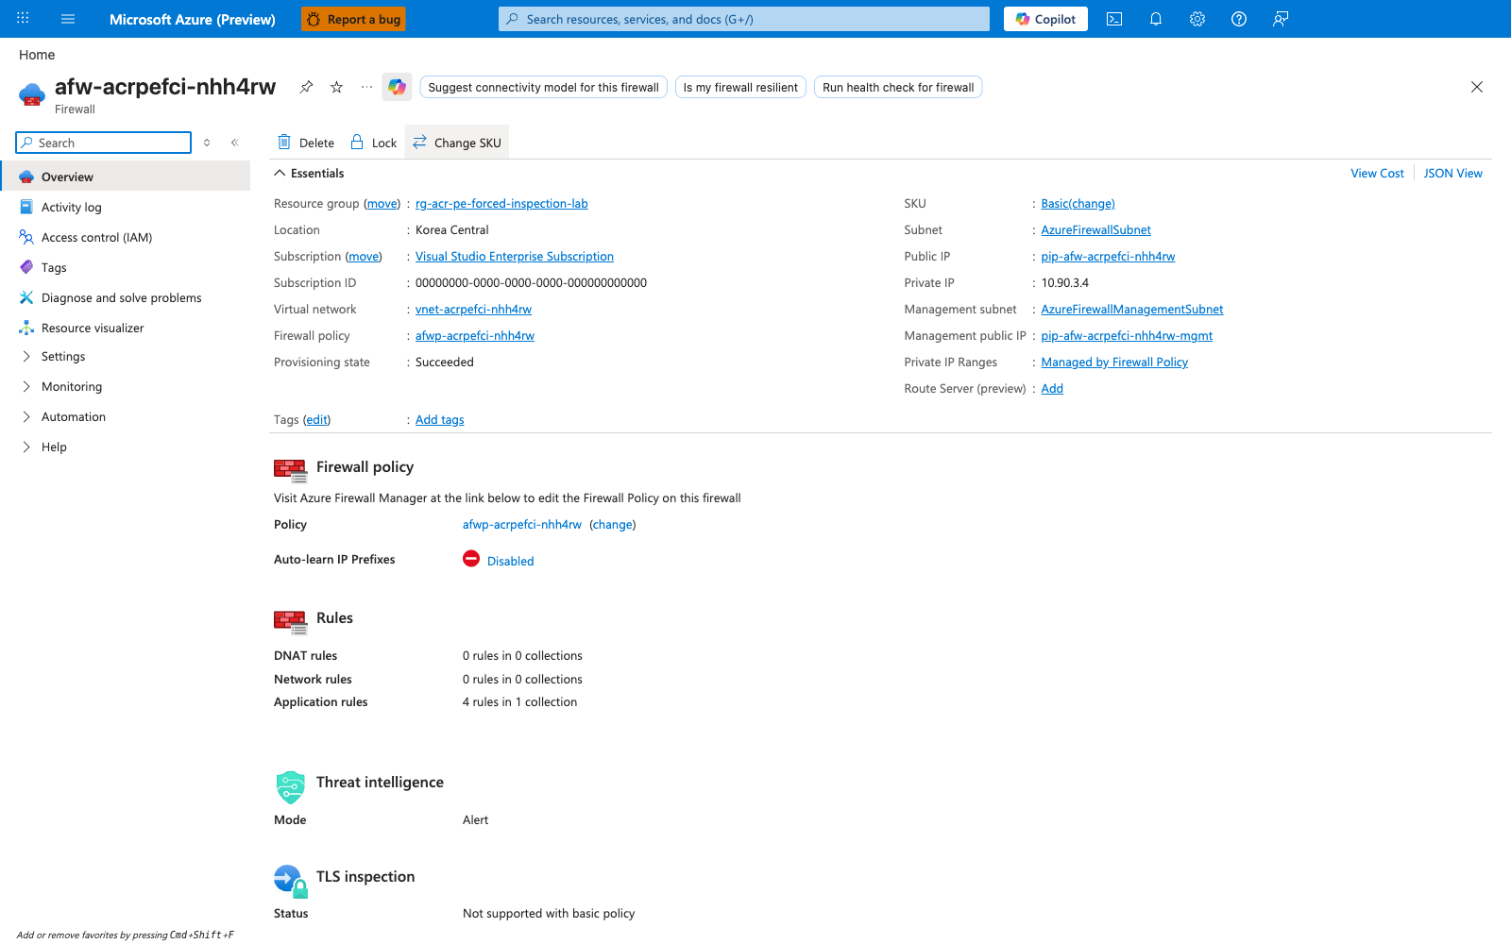Image resolution: width=1511 pixels, height=944 pixels.
Task: Select Overview in sidebar
Action: pos(126,177)
